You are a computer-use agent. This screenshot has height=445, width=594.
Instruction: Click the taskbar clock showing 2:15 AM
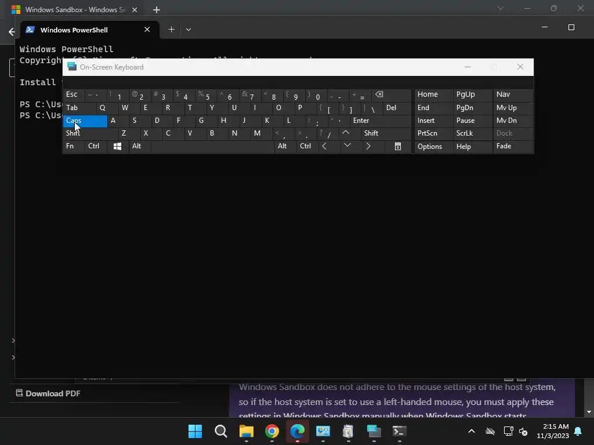[x=553, y=431]
